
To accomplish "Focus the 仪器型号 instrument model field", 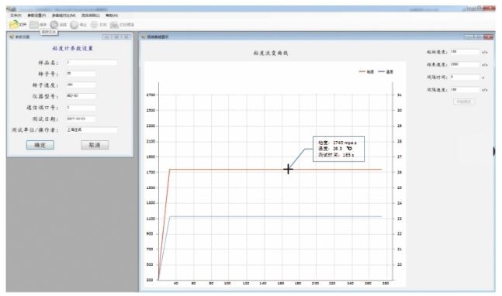I will (81, 96).
